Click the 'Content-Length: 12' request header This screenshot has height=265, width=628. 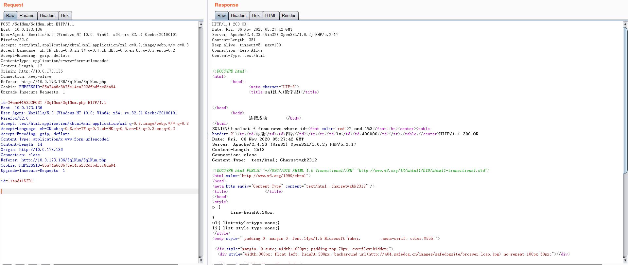point(22,66)
